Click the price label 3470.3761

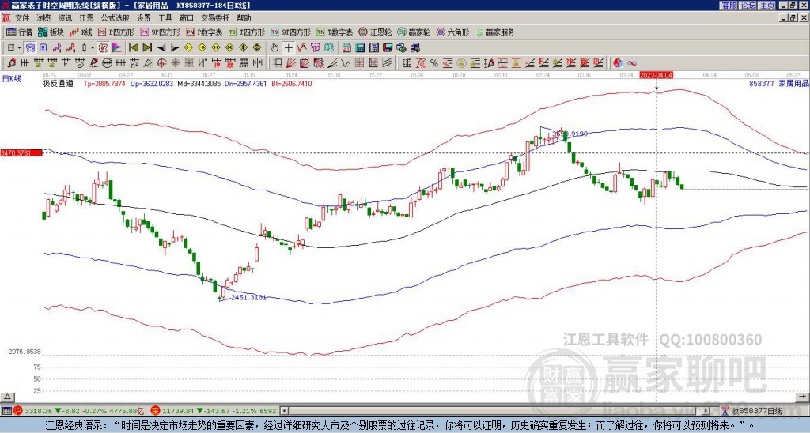(21, 153)
